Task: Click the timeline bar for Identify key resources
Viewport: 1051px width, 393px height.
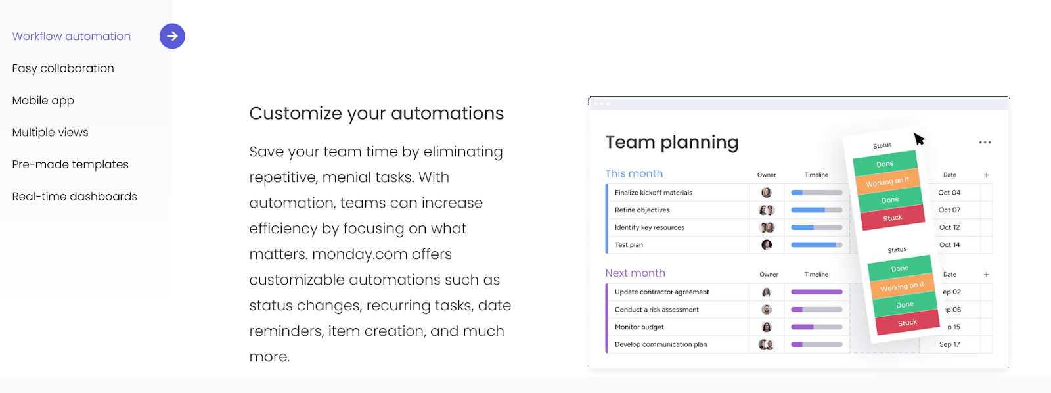Action: pos(816,227)
